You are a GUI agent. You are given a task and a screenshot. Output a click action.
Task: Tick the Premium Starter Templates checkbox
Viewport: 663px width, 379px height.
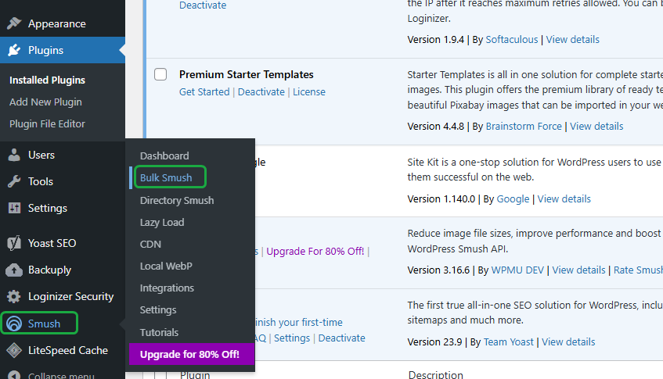[x=160, y=74]
